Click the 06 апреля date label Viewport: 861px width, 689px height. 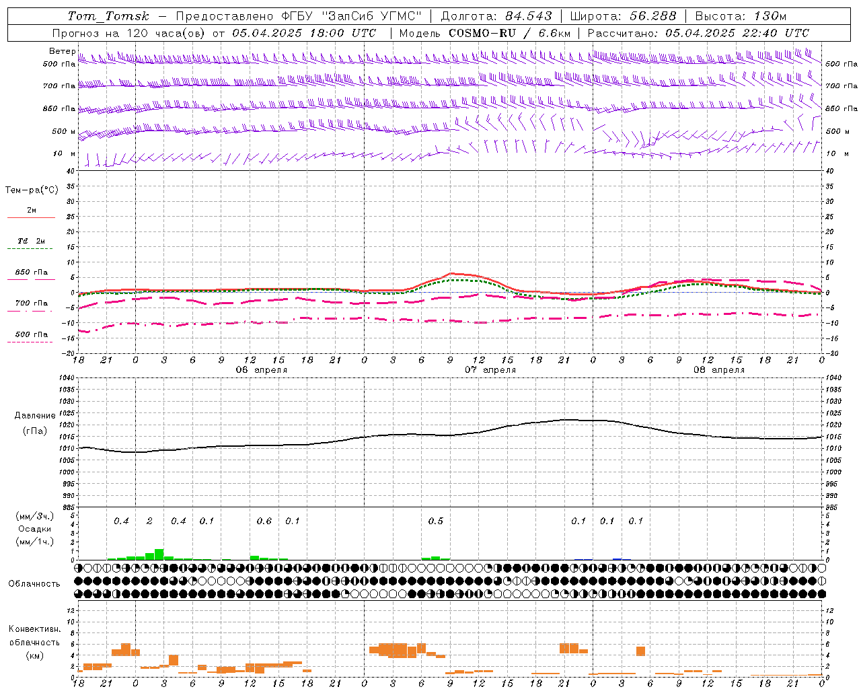[x=261, y=370]
